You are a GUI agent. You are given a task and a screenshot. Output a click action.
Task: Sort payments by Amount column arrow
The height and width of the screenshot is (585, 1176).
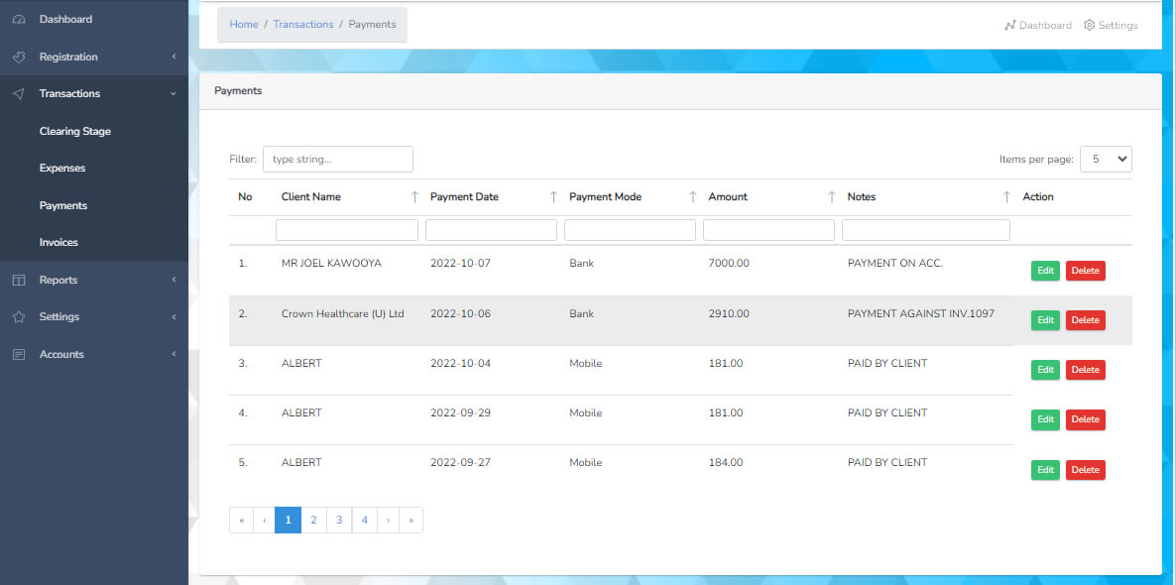(831, 197)
